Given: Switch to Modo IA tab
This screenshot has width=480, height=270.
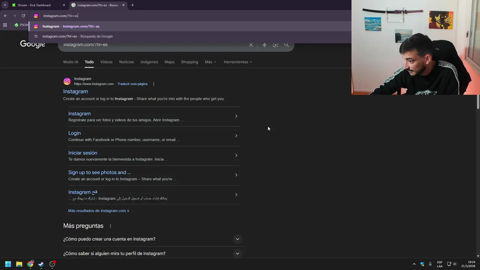Looking at the screenshot, I should [70, 62].
